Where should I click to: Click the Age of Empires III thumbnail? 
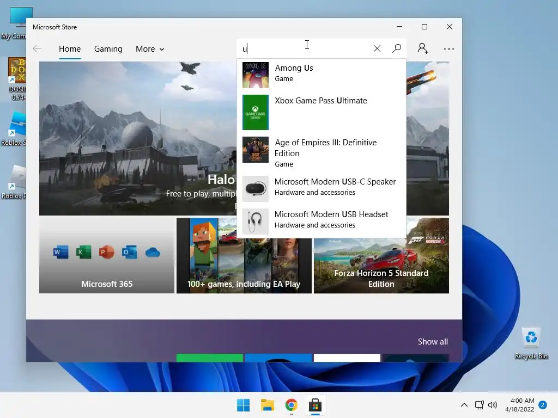coord(256,150)
